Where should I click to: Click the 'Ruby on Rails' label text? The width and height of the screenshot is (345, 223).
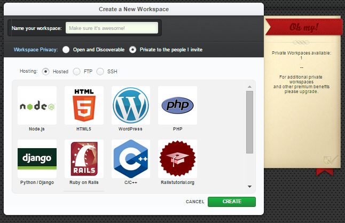tap(84, 182)
